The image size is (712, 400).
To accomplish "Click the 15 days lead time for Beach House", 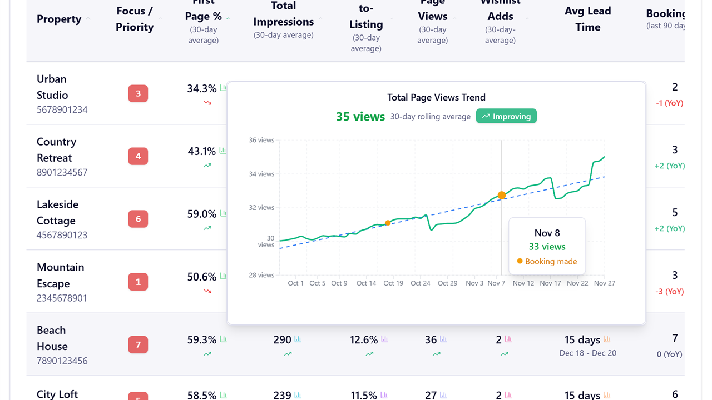I will click(582, 339).
